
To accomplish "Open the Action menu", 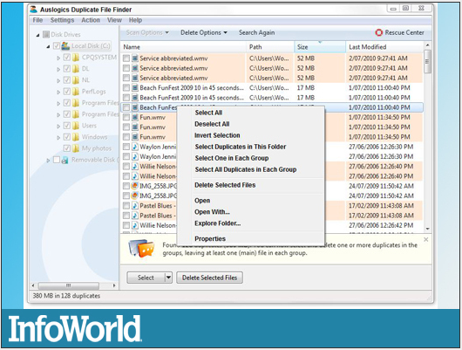I will [x=91, y=20].
